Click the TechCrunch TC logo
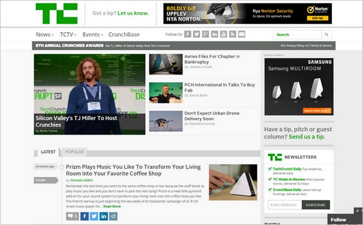The image size is (363, 225). click(57, 13)
